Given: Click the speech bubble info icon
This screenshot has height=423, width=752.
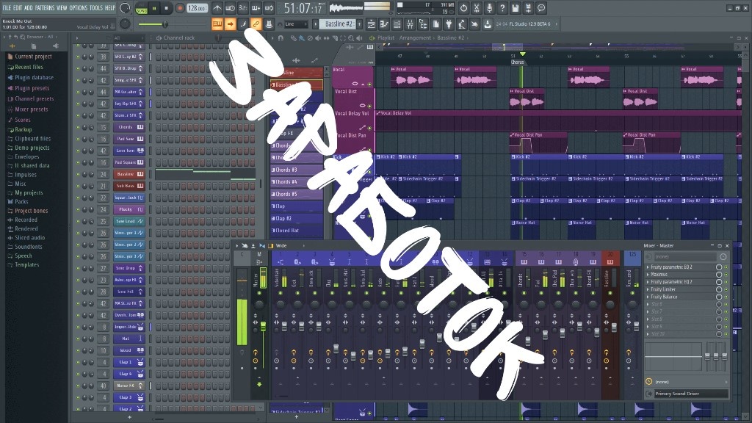Looking at the screenshot, I should [541, 8].
